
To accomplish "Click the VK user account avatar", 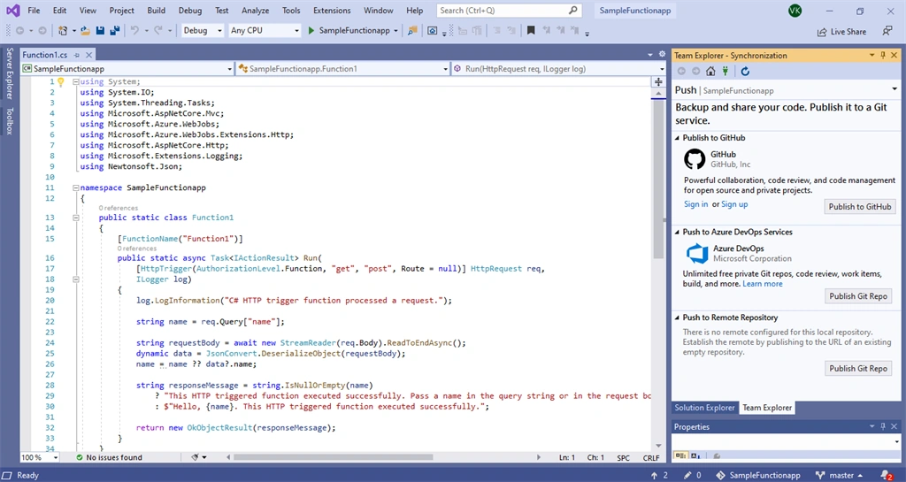I will point(795,11).
